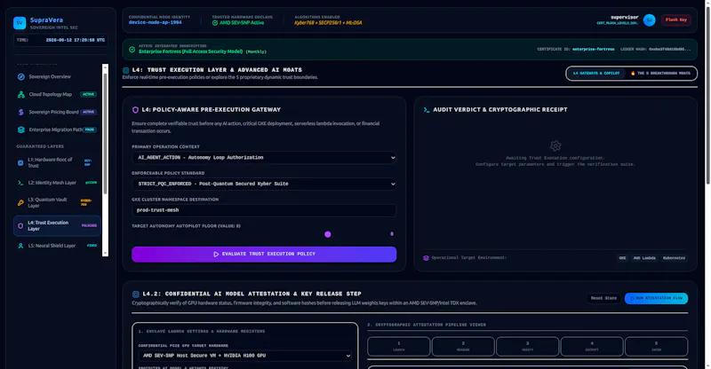Click the GKE Cluster Namespace Destination field
Viewport: 711px width, 369px height.
point(264,210)
